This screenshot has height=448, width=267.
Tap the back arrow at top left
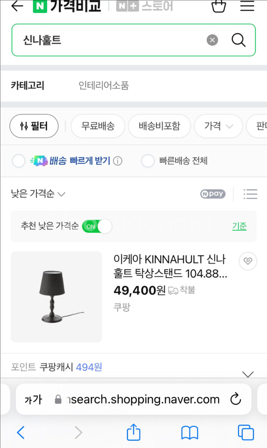coord(17,6)
